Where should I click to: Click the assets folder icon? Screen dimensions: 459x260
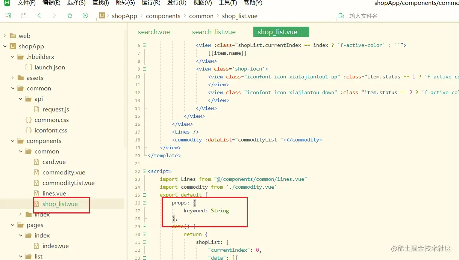pyautogui.click(x=20, y=78)
